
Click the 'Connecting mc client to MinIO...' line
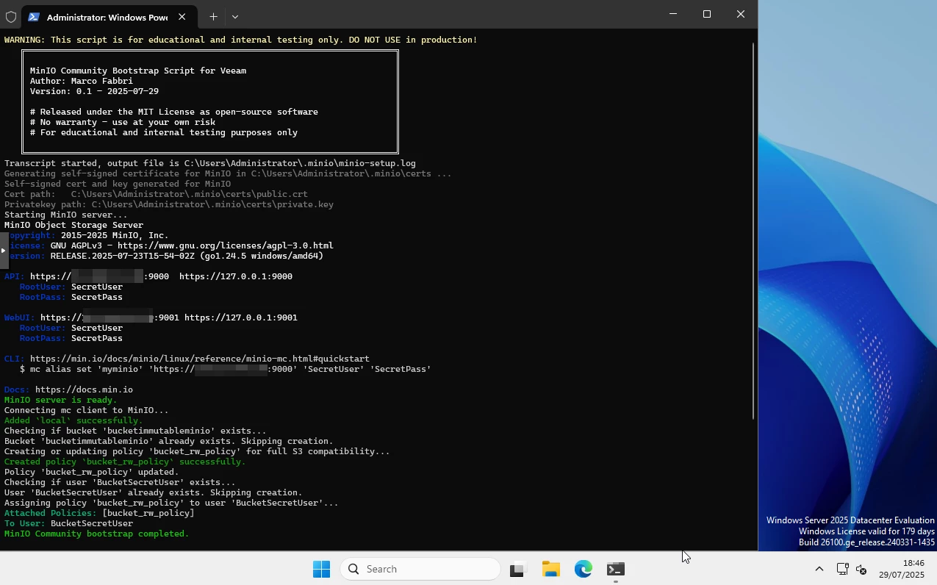click(x=87, y=410)
